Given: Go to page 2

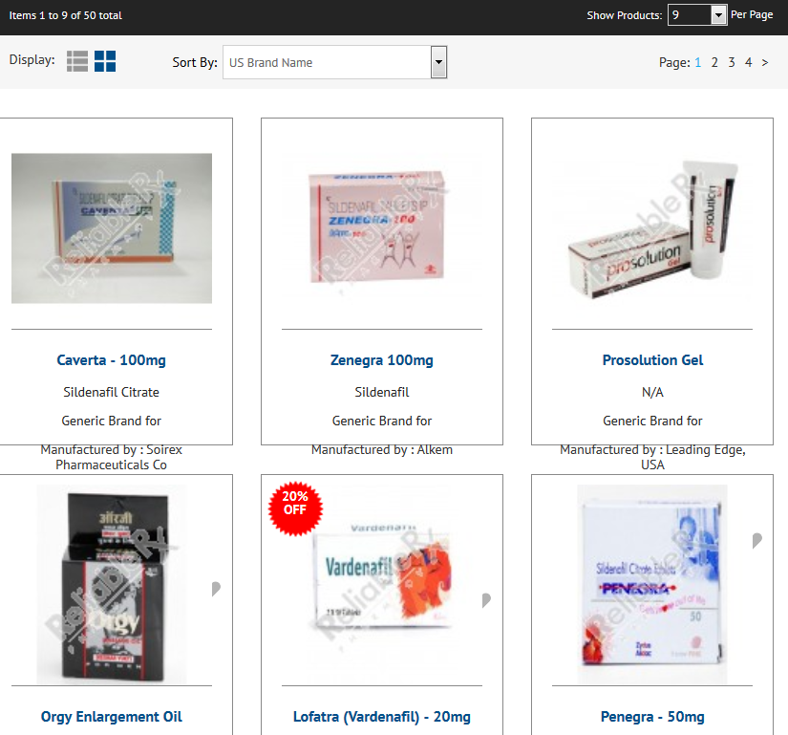Looking at the screenshot, I should pyautogui.click(x=714, y=62).
